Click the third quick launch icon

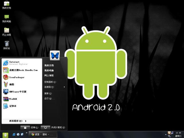22,134
